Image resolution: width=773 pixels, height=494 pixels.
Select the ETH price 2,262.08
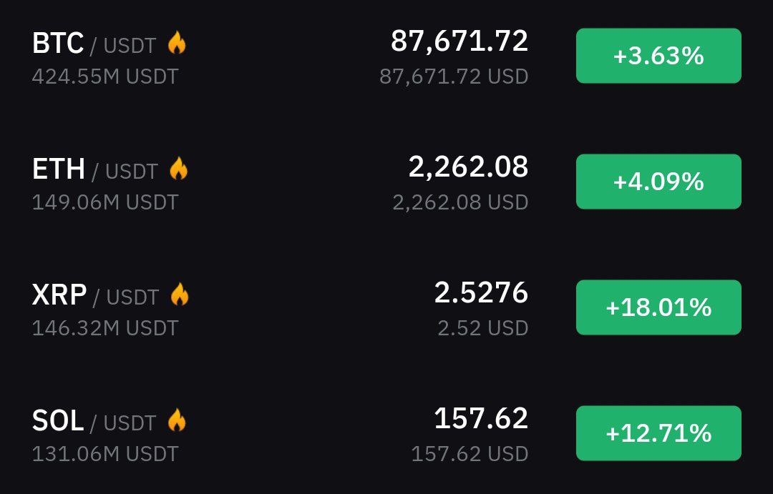click(x=468, y=167)
